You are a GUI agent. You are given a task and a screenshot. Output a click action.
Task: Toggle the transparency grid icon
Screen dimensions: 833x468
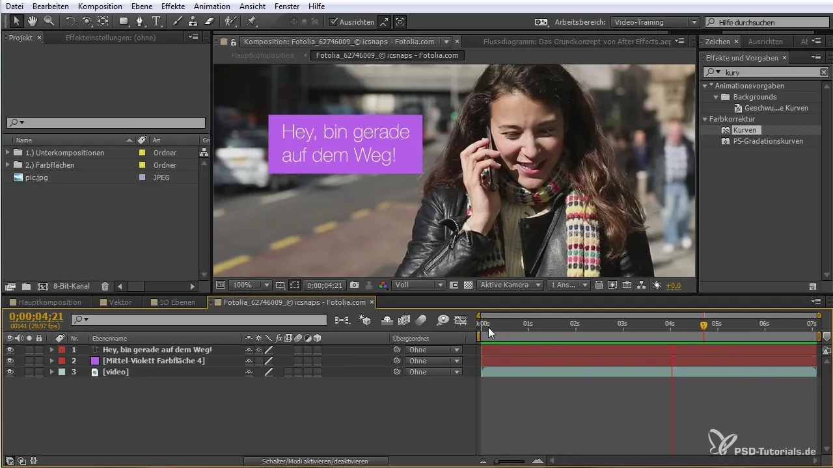point(467,285)
